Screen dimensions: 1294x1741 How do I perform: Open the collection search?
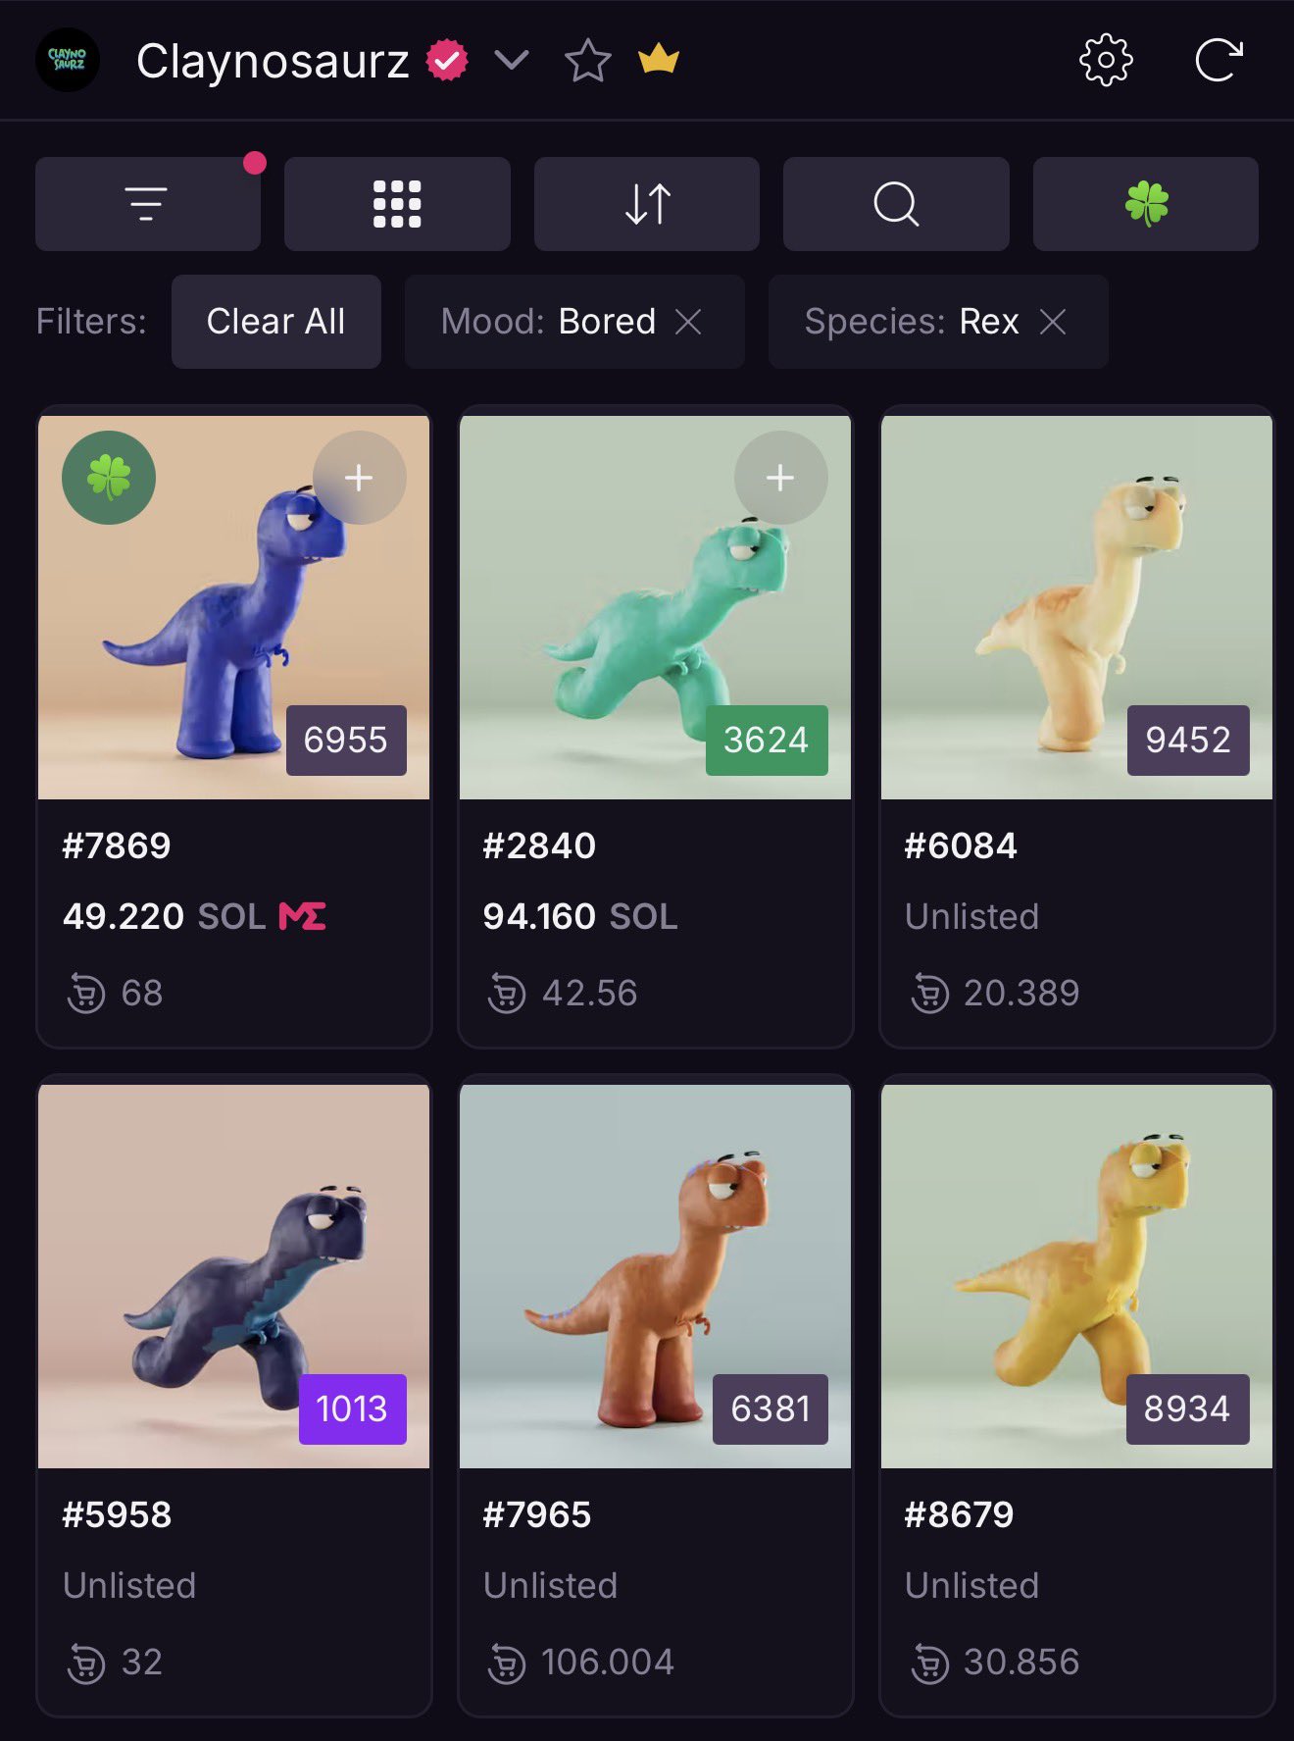(896, 204)
